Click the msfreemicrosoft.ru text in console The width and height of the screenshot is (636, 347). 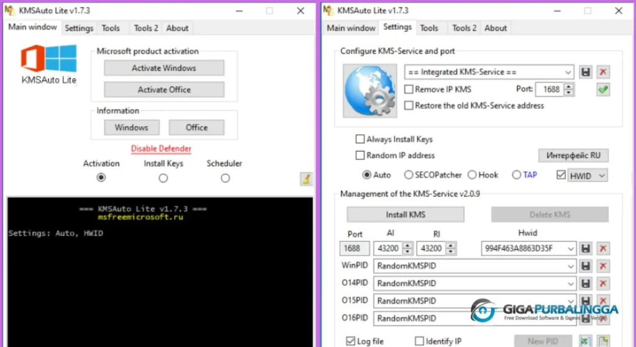pos(140,217)
